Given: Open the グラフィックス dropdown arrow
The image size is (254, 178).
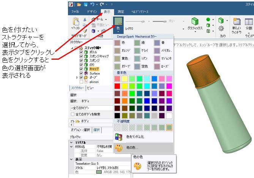Looking at the screenshot, I should point(195,32).
